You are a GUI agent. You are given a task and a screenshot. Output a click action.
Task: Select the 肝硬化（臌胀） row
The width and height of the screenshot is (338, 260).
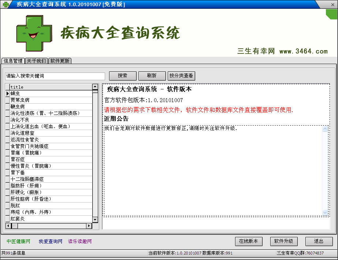point(51,192)
